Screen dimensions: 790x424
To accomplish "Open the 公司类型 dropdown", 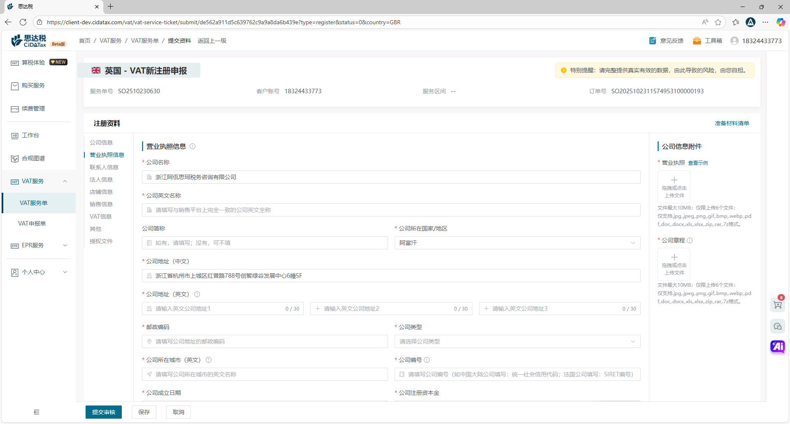I will click(x=517, y=341).
